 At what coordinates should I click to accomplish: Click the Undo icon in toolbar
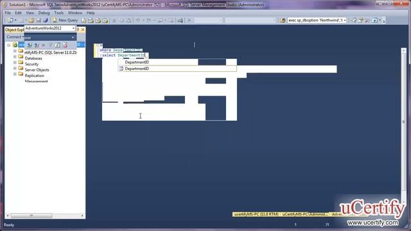(x=137, y=20)
